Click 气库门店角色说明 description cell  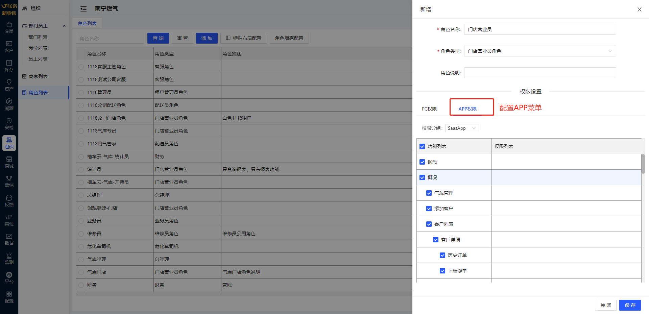pos(241,272)
